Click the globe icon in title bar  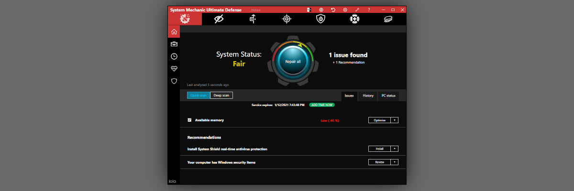[321, 10]
